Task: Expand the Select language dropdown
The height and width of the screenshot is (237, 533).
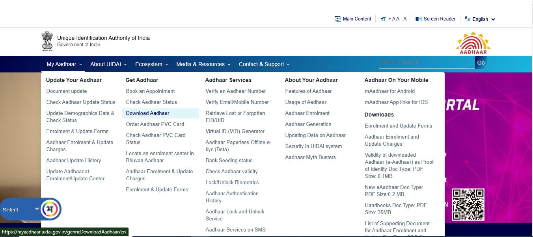Action: 20,209
